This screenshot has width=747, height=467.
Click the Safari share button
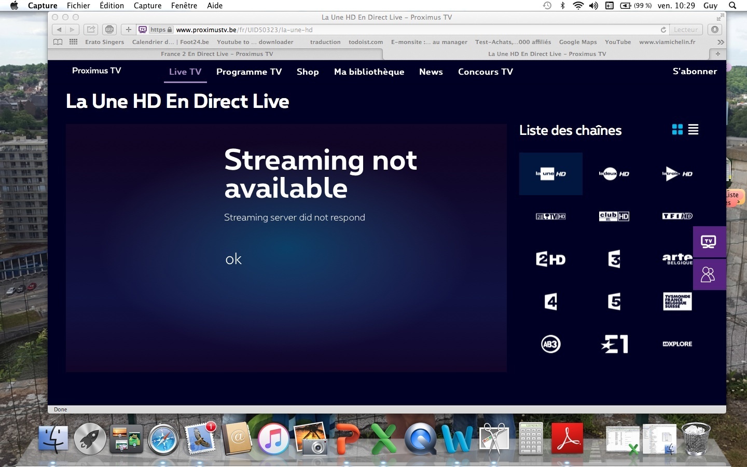[x=91, y=30]
